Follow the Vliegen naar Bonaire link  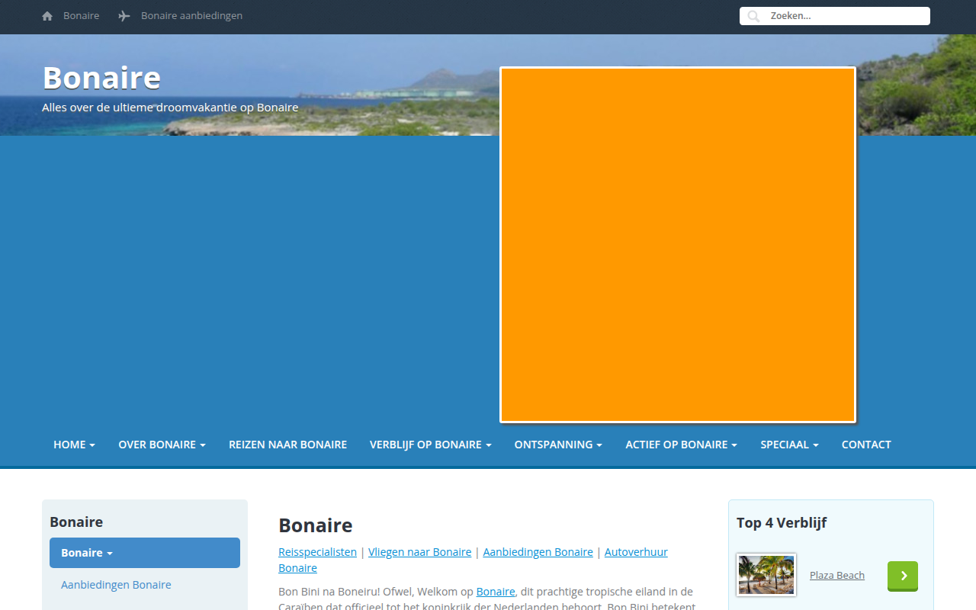419,552
